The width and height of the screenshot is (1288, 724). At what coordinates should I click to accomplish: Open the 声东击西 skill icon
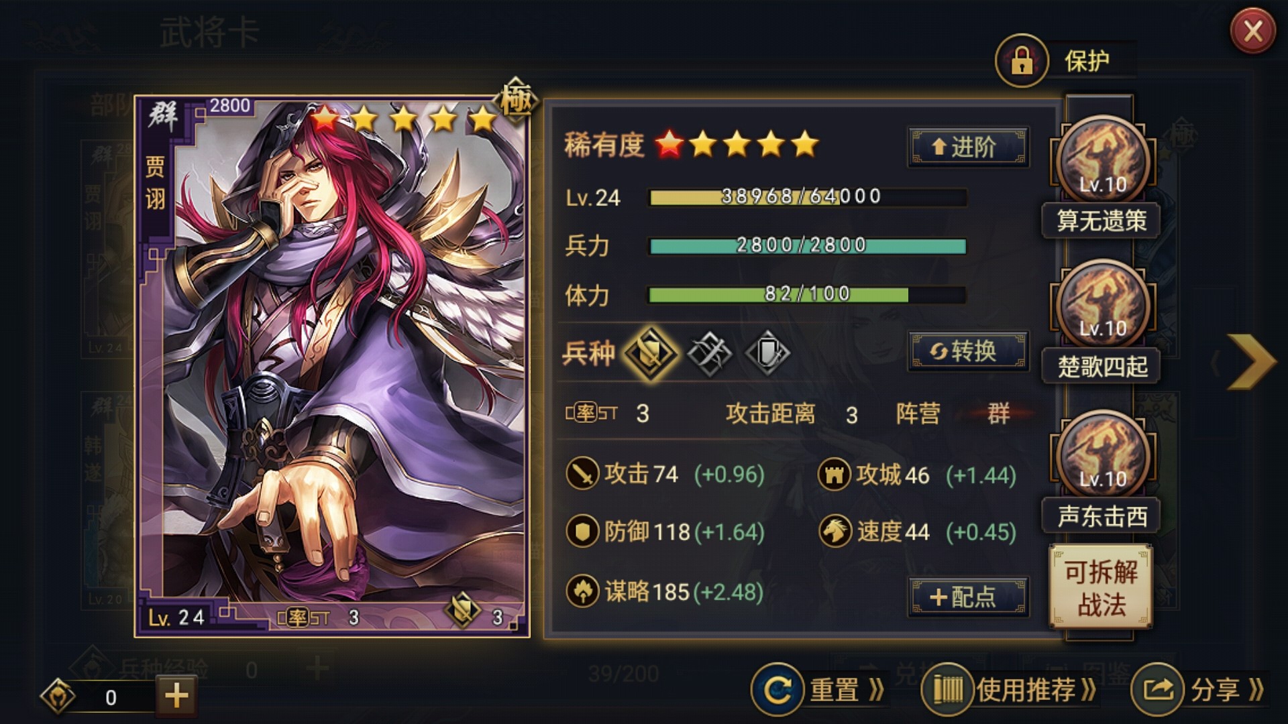click(x=1103, y=455)
